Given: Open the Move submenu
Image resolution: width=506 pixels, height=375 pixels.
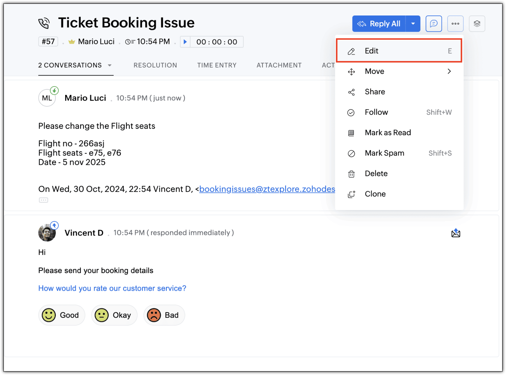Looking at the screenshot, I should click(x=399, y=71).
